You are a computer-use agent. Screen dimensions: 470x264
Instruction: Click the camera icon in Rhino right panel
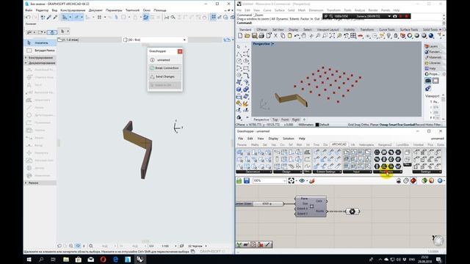pyautogui.click(x=428, y=81)
